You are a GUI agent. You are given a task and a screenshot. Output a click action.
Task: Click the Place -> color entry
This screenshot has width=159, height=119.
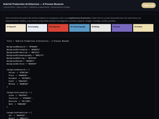pos(19,76)
